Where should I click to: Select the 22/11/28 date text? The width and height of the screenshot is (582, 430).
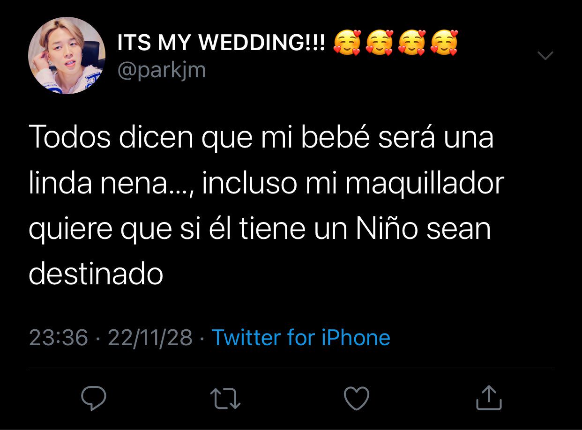click(150, 338)
